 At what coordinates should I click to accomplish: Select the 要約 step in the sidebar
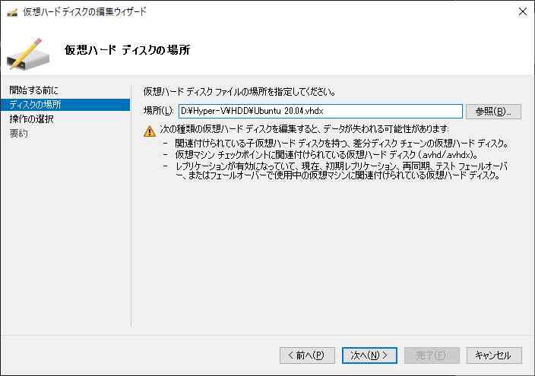(x=18, y=134)
